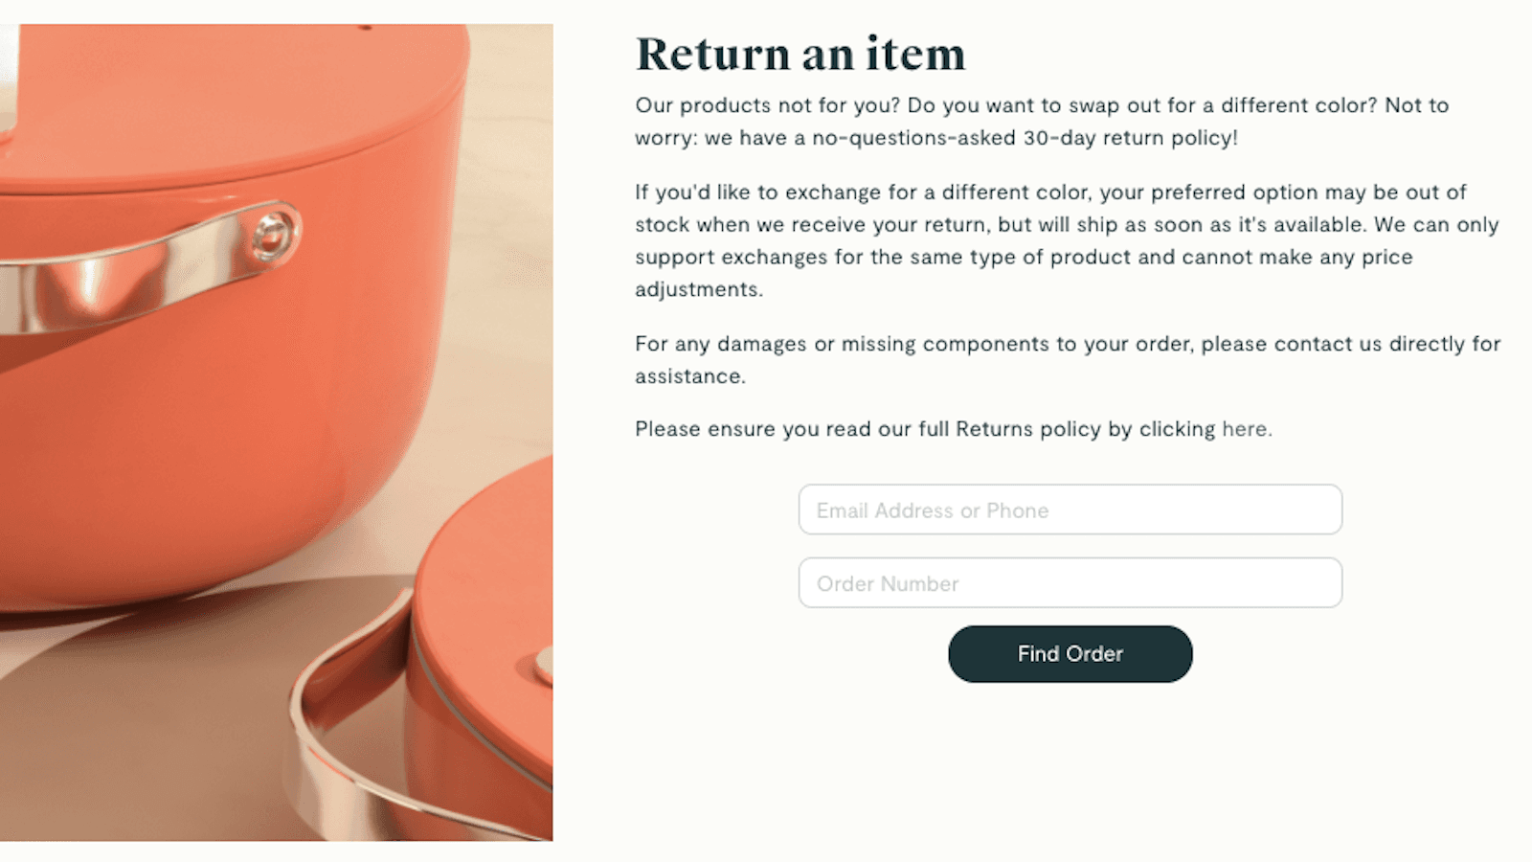Viewport: 1532px width, 862px height.
Task: Click the Email Address or Phone input field
Action: 1070,510
